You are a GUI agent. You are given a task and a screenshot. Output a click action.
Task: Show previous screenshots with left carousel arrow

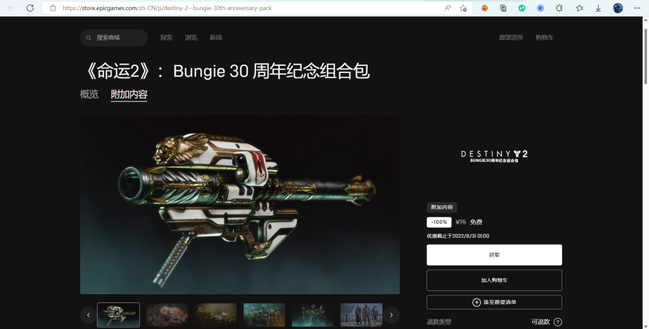[88, 315]
